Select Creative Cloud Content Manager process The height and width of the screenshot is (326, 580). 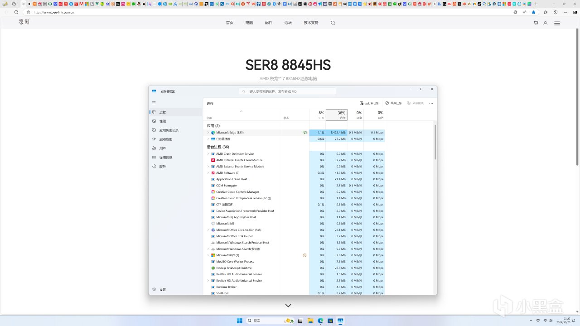294,192
